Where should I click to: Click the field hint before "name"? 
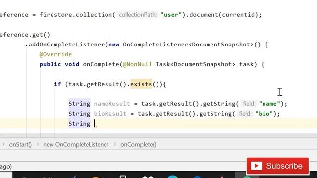point(249,104)
